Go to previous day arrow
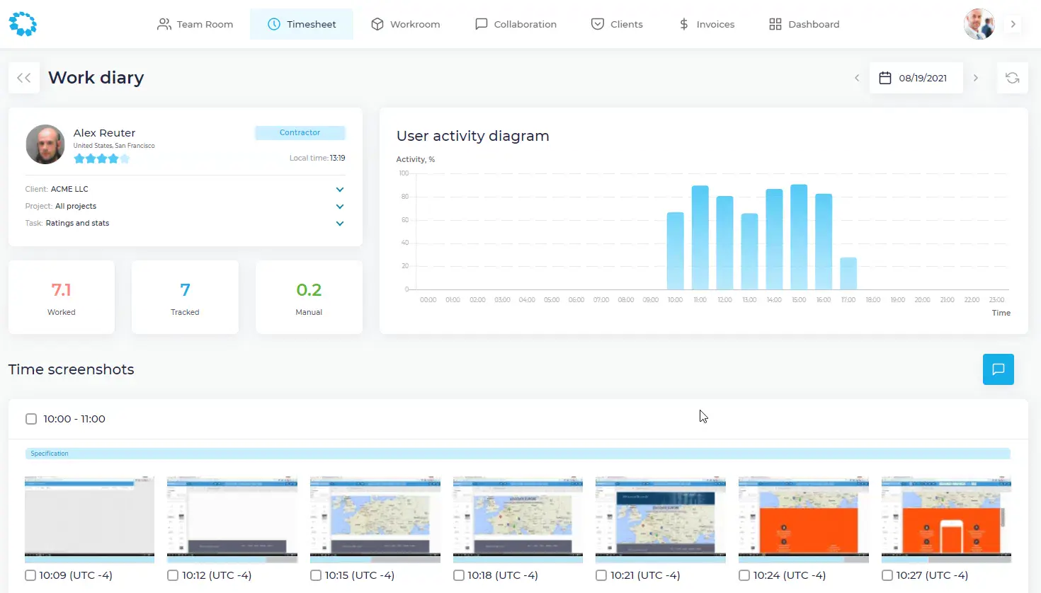This screenshot has width=1041, height=593. (857, 78)
